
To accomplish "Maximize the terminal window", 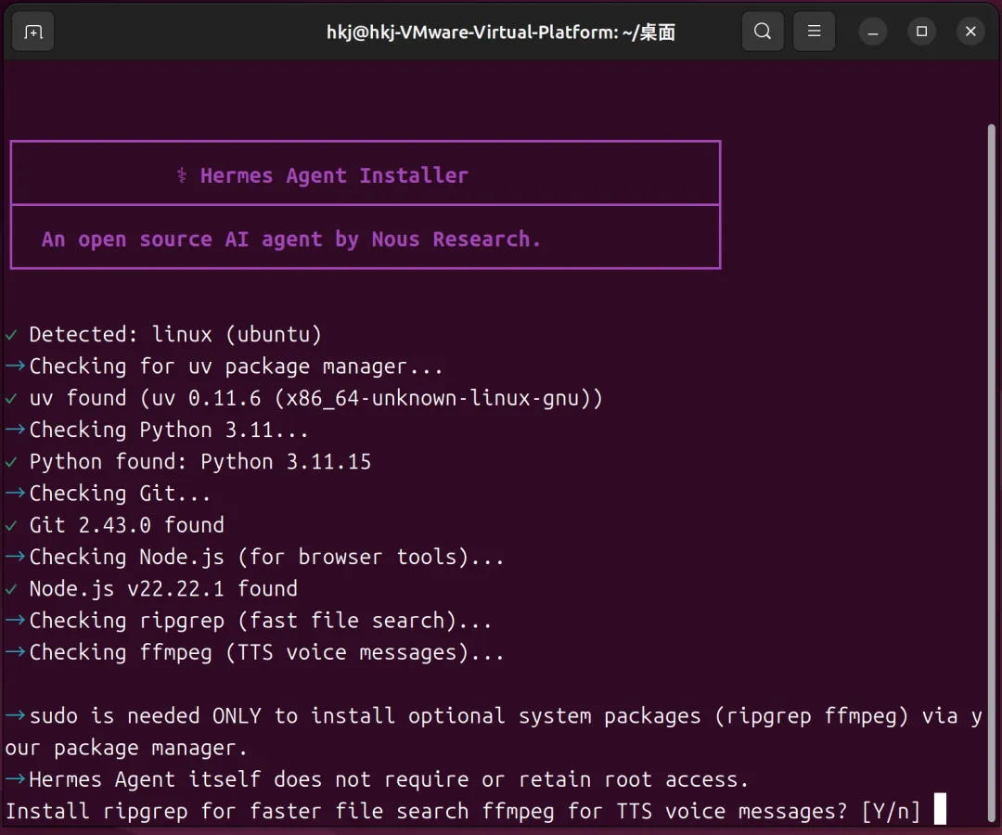I will click(921, 32).
